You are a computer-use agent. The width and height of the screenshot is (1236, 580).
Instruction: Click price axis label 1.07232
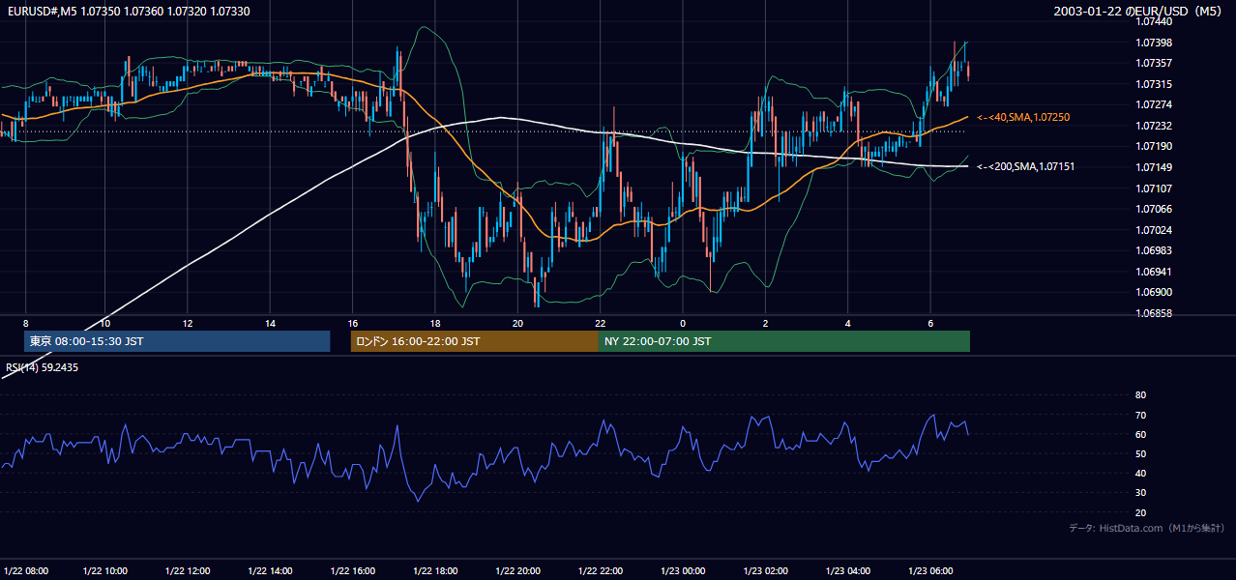[1152, 126]
